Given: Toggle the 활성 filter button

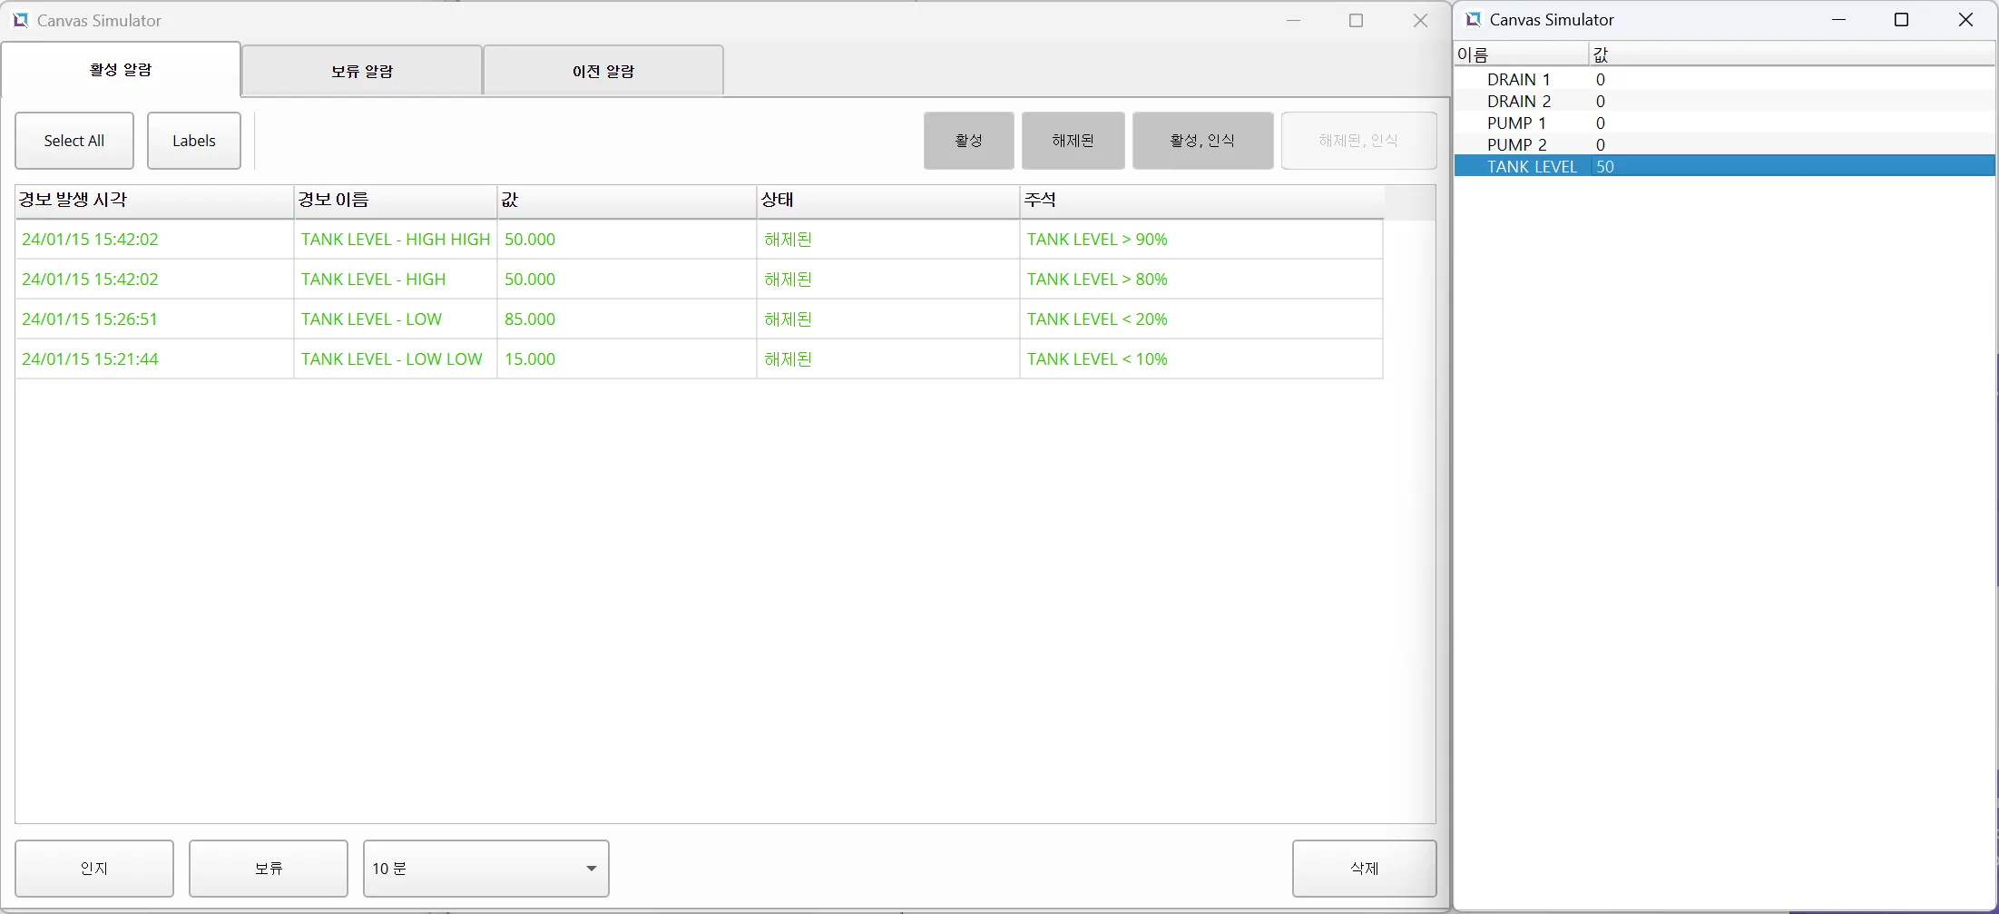Looking at the screenshot, I should pyautogui.click(x=968, y=141).
